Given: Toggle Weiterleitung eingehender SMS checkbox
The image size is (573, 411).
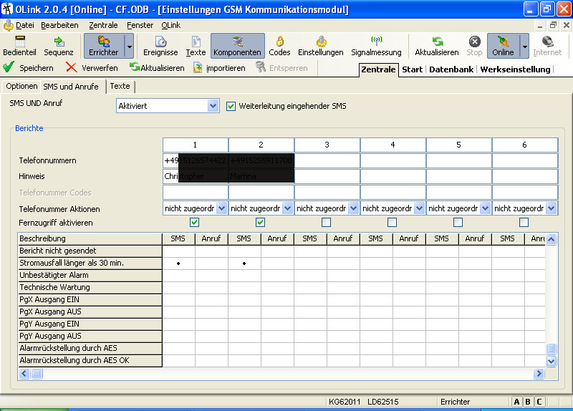Looking at the screenshot, I should pyautogui.click(x=231, y=106).
